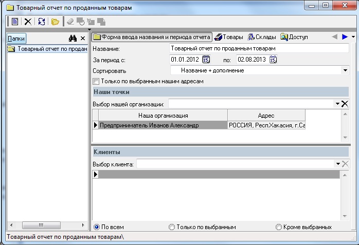This screenshot has width=359, height=245.
Task: Click the open folder toolbar icon
Action: pos(55,22)
